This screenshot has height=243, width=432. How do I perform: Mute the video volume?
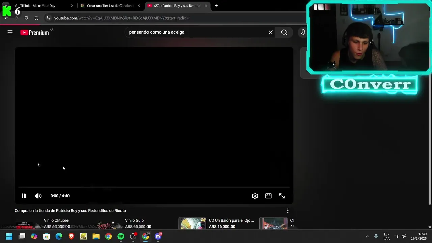pos(38,196)
